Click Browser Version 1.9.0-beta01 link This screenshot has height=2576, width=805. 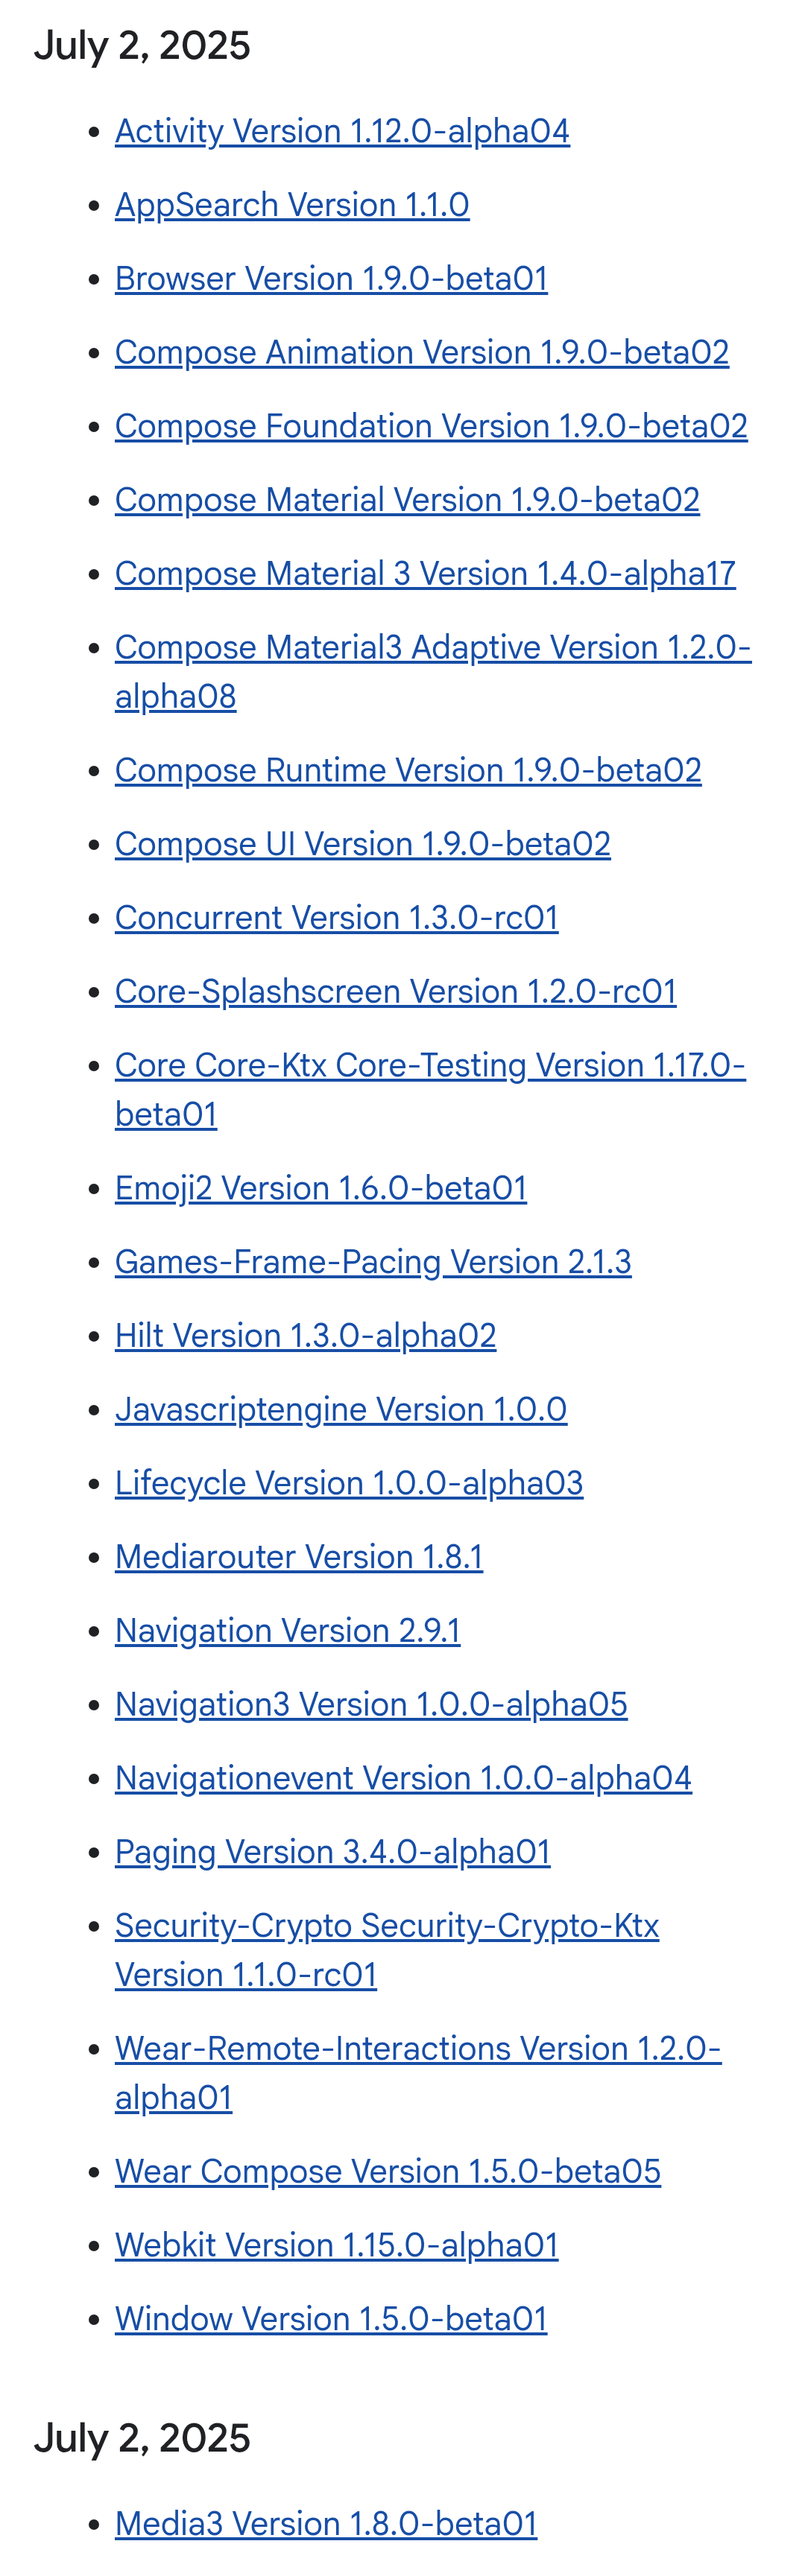click(x=331, y=279)
